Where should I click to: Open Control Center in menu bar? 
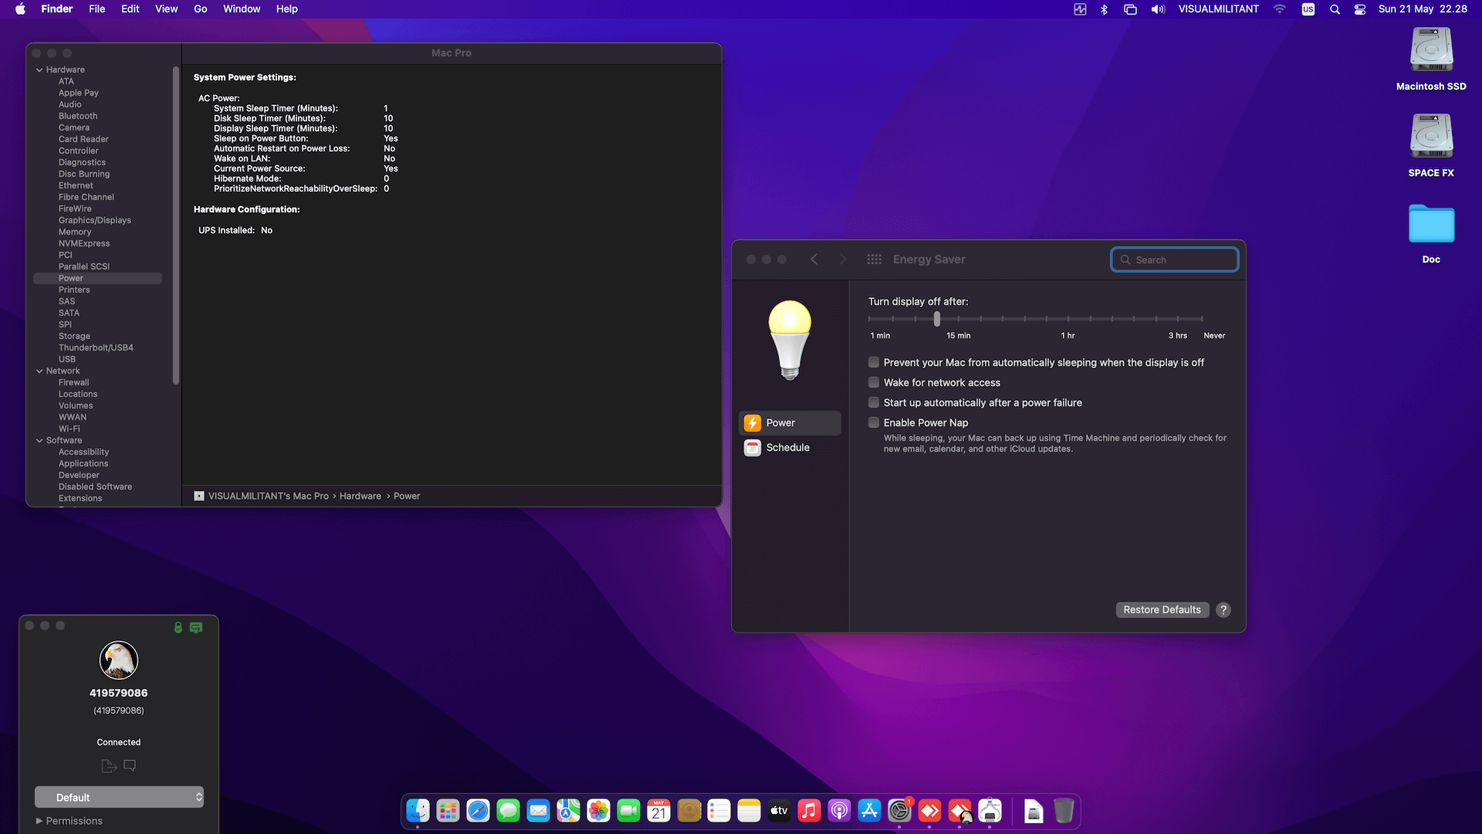(x=1360, y=9)
